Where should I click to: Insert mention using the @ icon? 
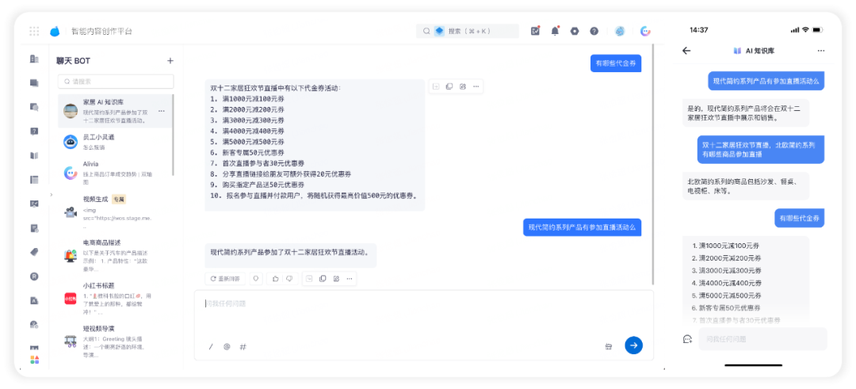coord(227,346)
